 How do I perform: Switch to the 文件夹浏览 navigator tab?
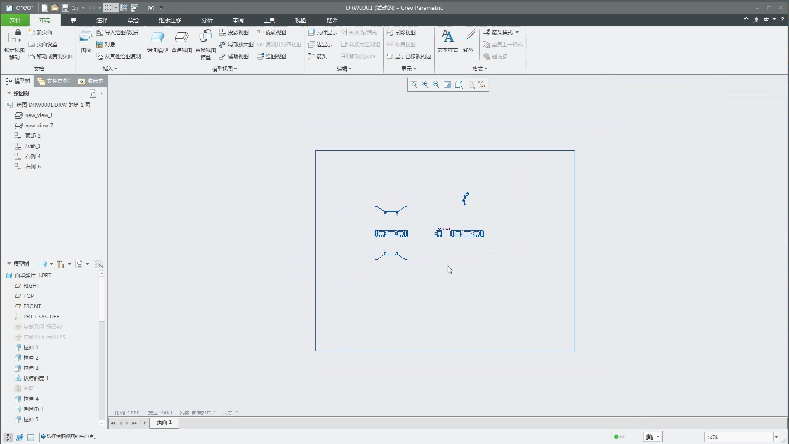click(x=54, y=81)
